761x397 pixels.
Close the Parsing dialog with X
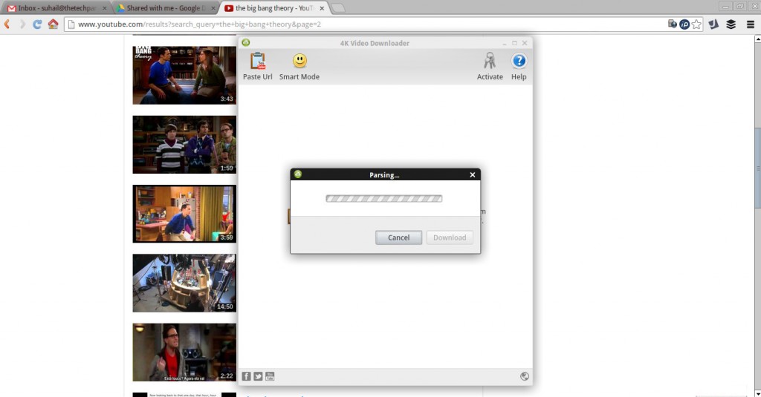click(472, 175)
